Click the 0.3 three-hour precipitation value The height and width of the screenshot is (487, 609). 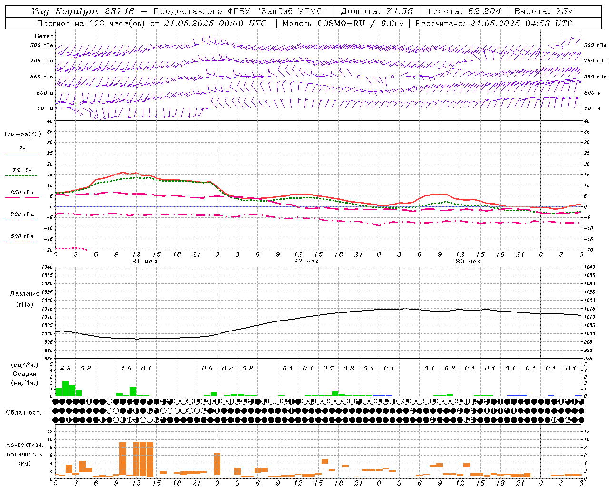click(x=247, y=369)
